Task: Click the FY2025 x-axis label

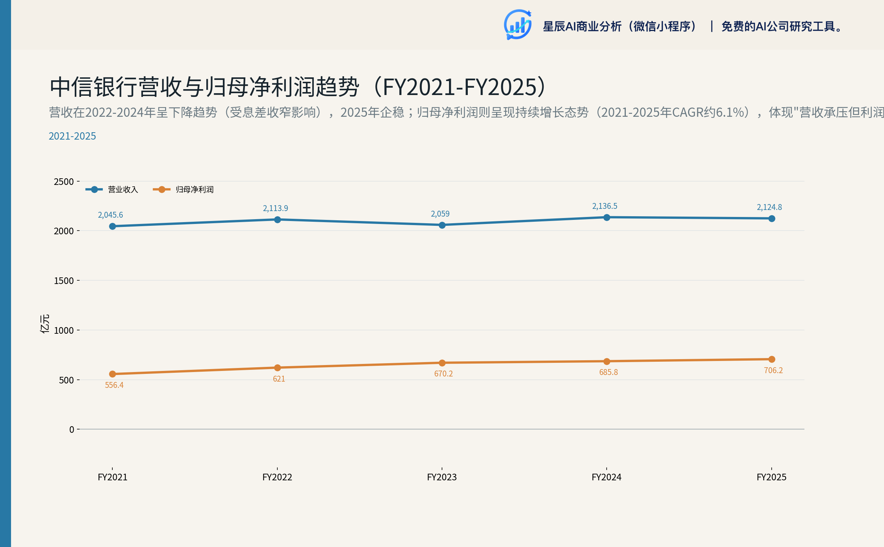Action: 772,477
